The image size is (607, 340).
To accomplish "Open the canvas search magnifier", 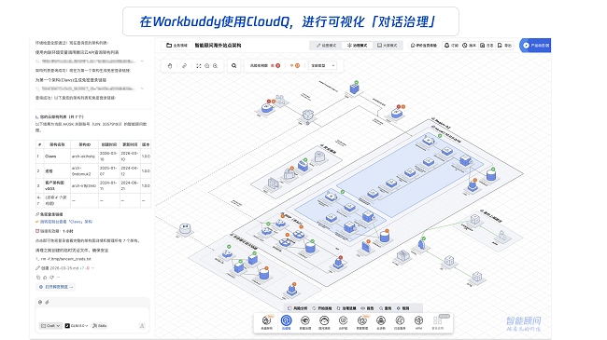I will [x=233, y=66].
